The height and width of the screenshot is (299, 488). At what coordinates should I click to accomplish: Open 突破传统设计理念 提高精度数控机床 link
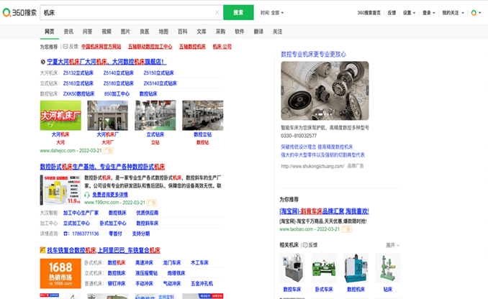click(x=317, y=147)
